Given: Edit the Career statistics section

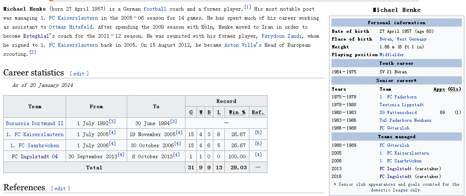Looking at the screenshot, I should click(79, 74).
